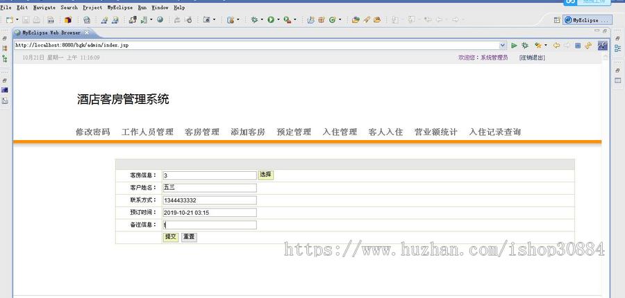Click the green Go arrow beside the URL
This screenshot has height=298, width=625.
(x=514, y=45)
